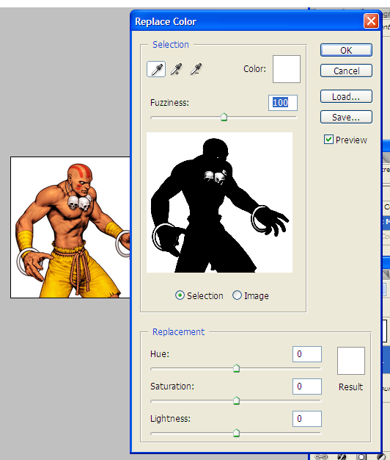
Task: Click the Saturation slider handle
Action: coord(236,400)
